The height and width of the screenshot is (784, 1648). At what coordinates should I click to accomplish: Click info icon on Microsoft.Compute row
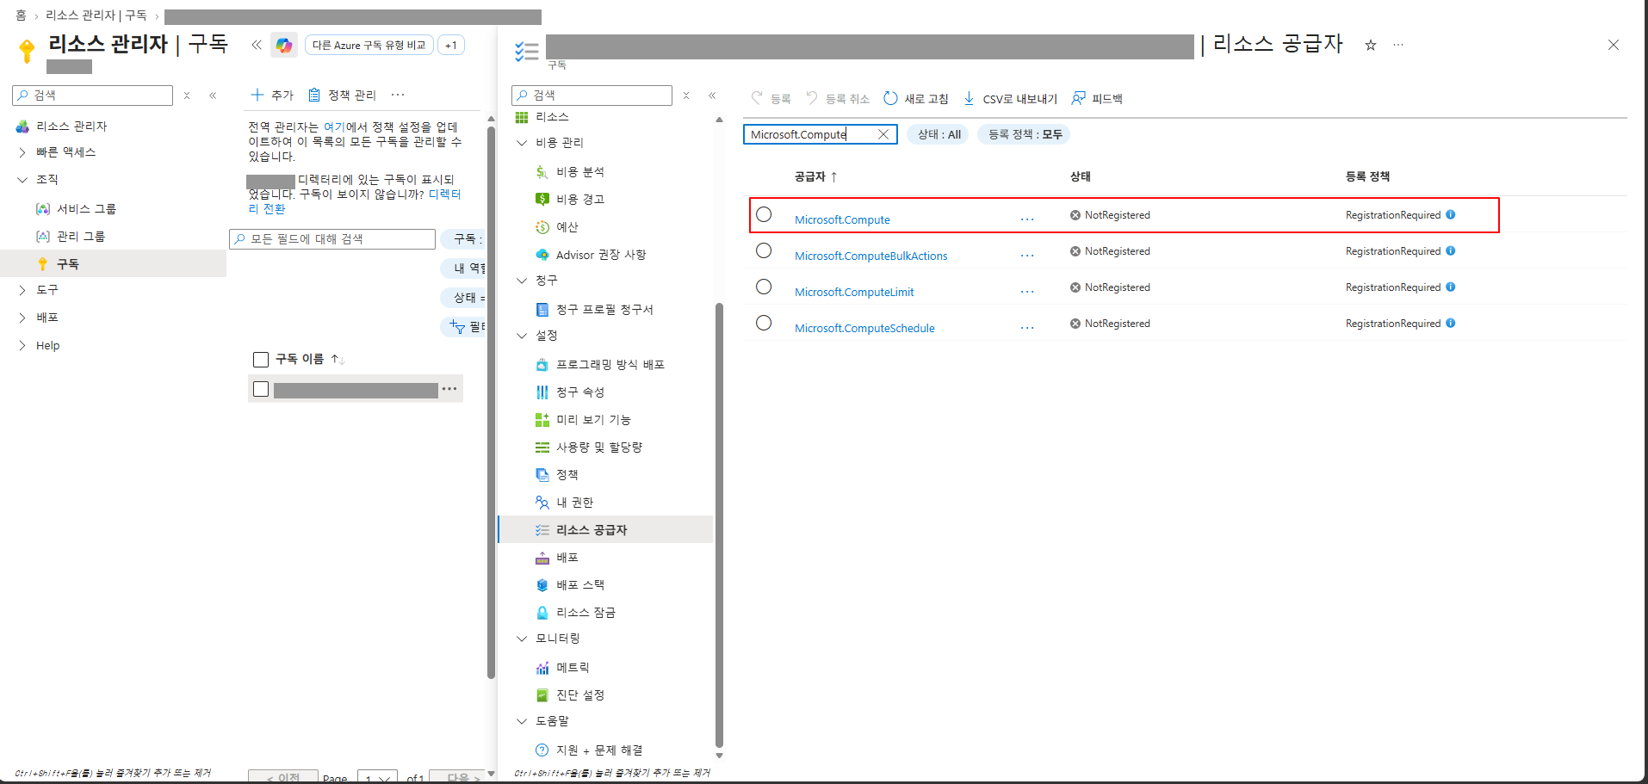tap(1451, 215)
